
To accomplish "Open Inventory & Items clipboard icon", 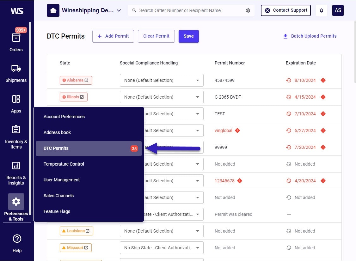I will pos(16,130).
